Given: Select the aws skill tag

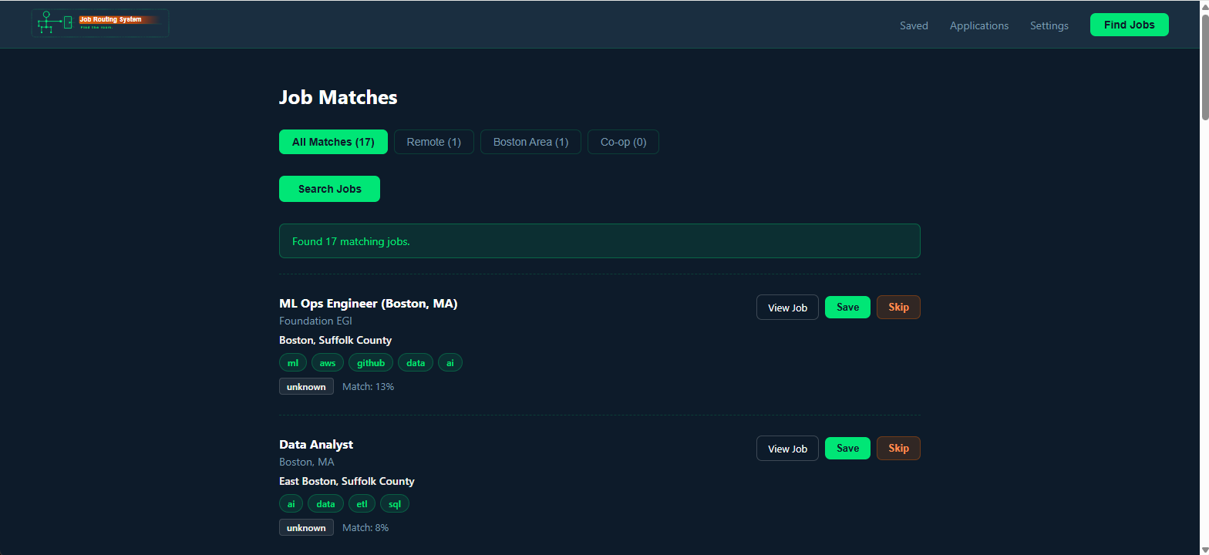Looking at the screenshot, I should click(328, 363).
